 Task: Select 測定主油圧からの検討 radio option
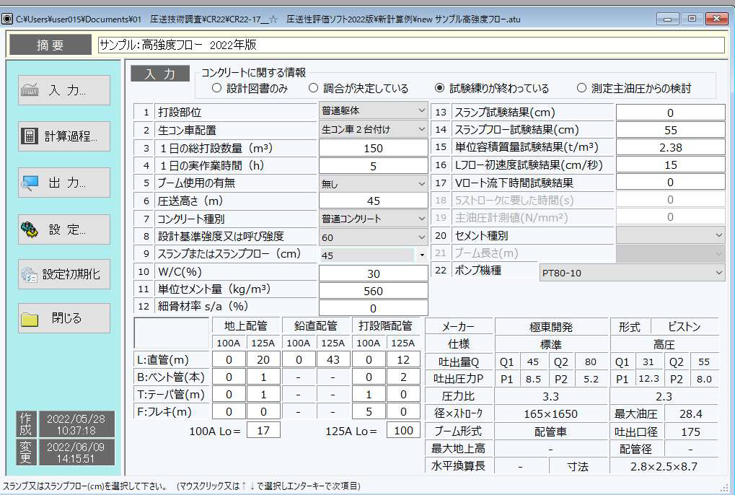581,88
